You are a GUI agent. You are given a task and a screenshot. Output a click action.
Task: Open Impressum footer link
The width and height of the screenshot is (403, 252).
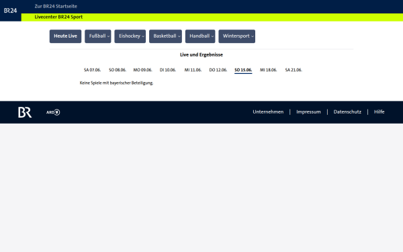coord(308,112)
